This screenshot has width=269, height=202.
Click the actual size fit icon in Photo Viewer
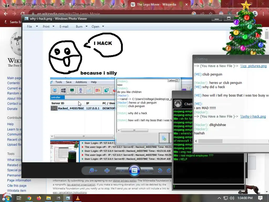(x=107, y=170)
